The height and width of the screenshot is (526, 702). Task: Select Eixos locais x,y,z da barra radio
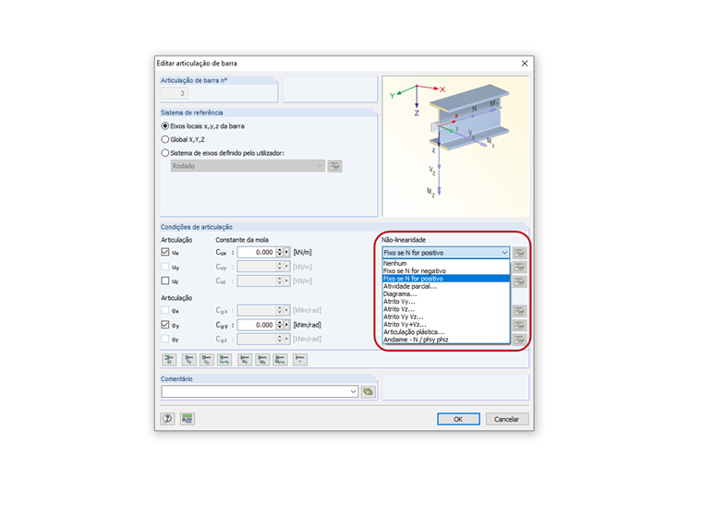point(165,126)
